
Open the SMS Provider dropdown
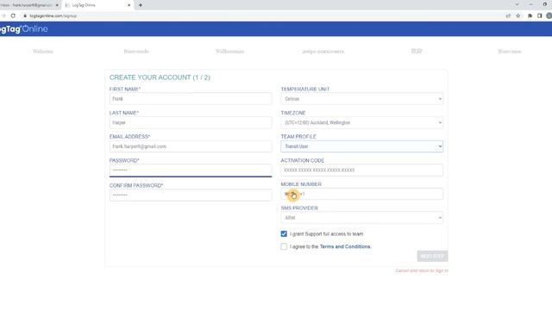tap(362, 218)
